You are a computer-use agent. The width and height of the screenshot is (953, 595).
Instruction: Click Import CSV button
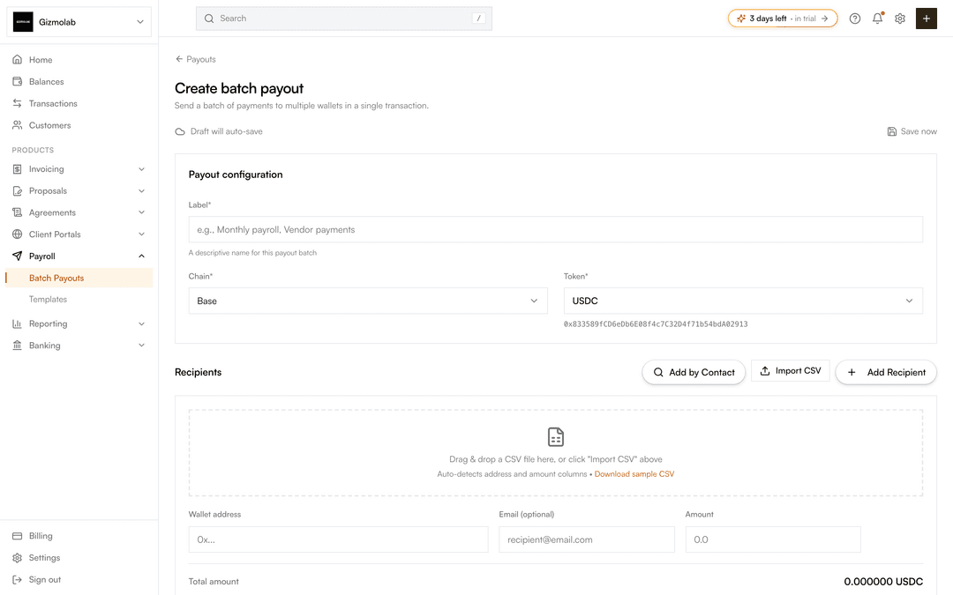(x=790, y=371)
